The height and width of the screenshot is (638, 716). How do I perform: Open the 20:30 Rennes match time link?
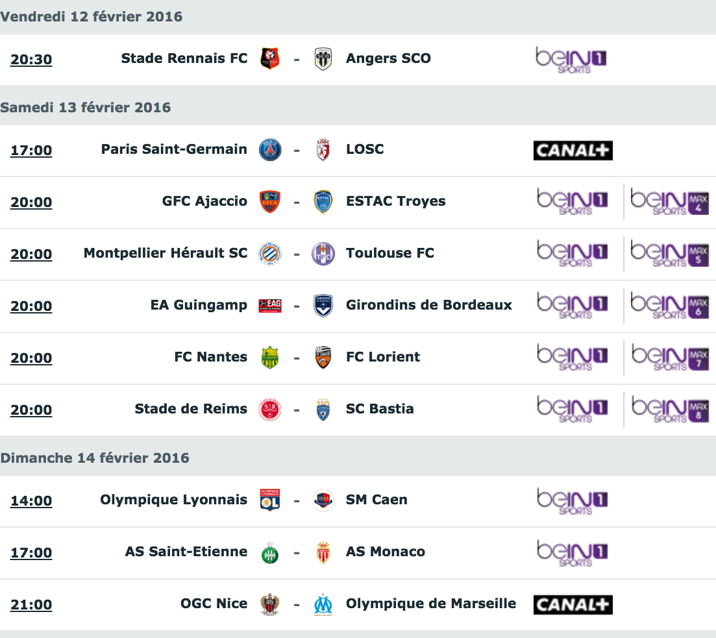click(x=31, y=59)
